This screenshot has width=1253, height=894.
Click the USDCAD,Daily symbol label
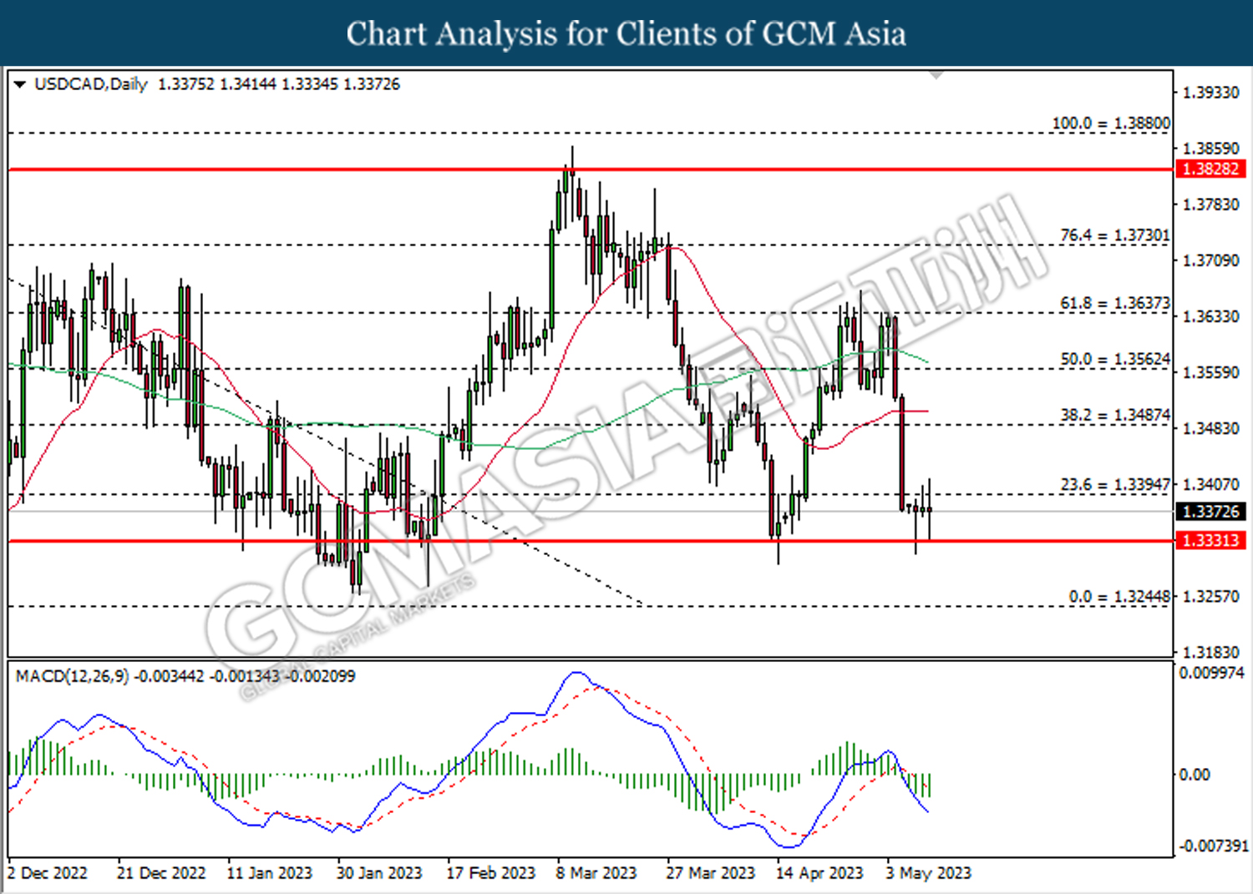[90, 84]
